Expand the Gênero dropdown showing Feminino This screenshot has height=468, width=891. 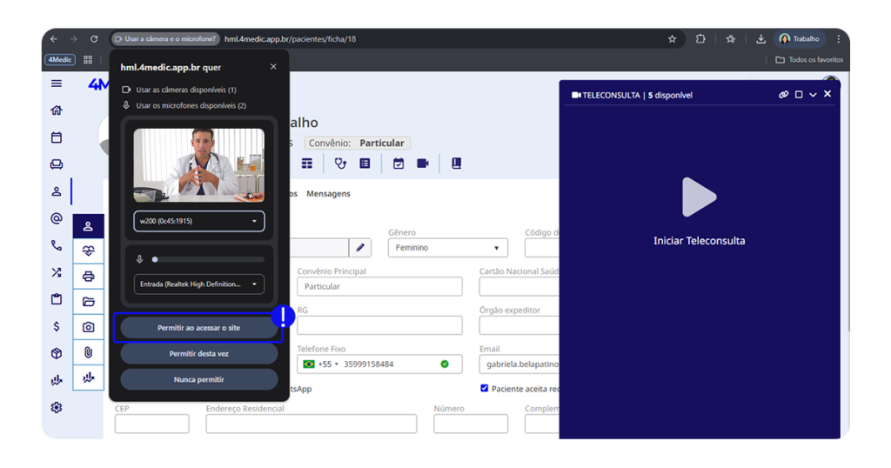point(447,248)
